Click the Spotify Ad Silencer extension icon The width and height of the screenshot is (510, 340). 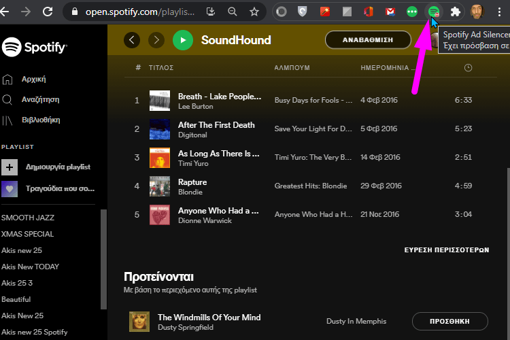click(434, 12)
